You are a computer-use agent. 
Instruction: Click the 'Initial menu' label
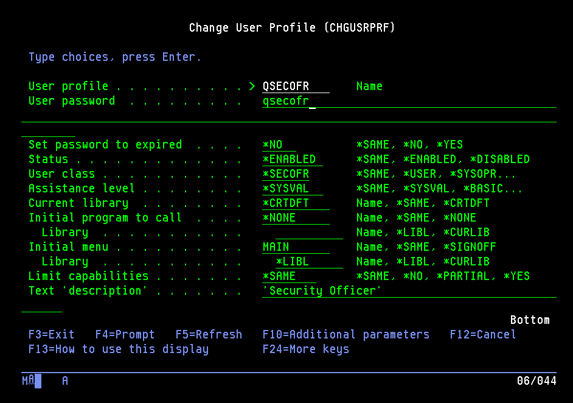pyautogui.click(x=68, y=247)
